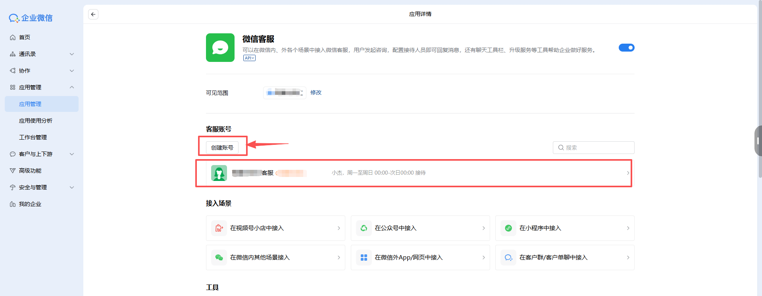Click the search magnifier icon

coord(561,148)
